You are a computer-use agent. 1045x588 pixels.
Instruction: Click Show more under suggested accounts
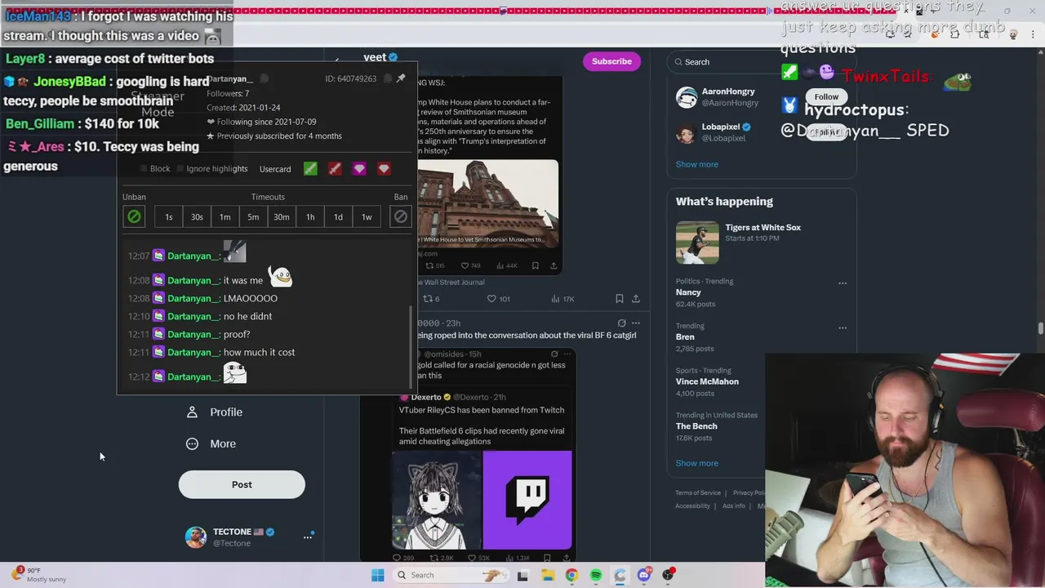[x=696, y=164]
